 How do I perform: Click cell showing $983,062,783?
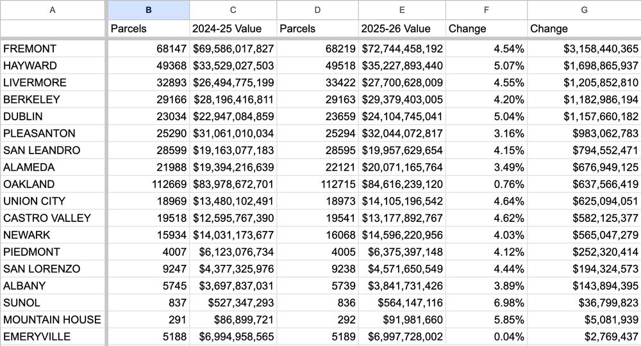point(584,134)
